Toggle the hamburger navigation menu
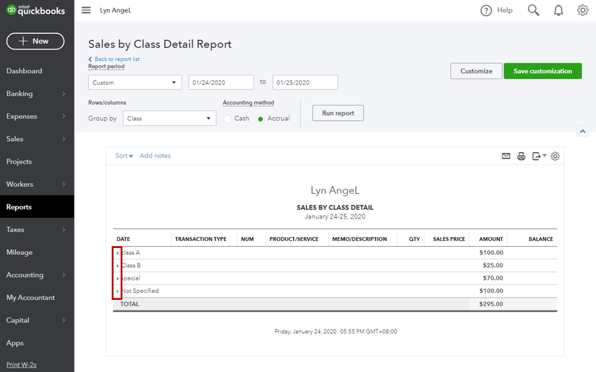Screen dimensions: 596x372 86,10
